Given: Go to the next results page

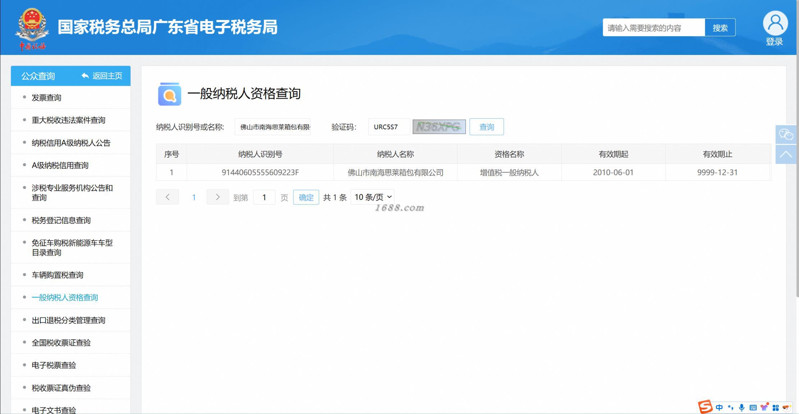Looking at the screenshot, I should [217, 197].
